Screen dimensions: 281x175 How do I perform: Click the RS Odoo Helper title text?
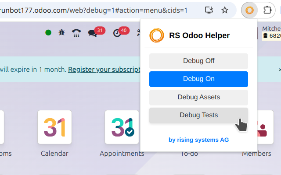(199, 35)
